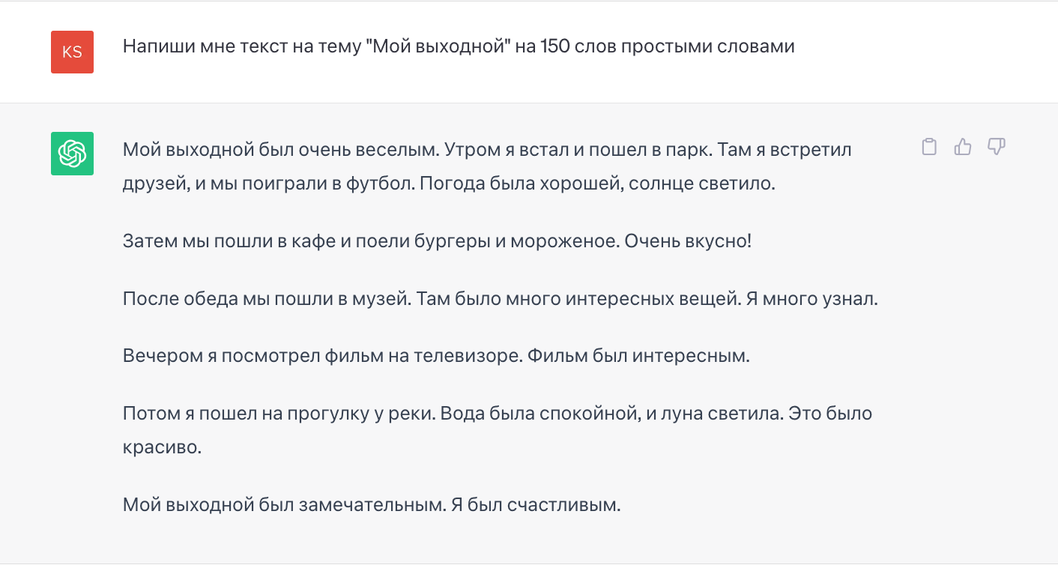Copy the assistant's response to clipboard
1058x565 pixels.
click(929, 147)
